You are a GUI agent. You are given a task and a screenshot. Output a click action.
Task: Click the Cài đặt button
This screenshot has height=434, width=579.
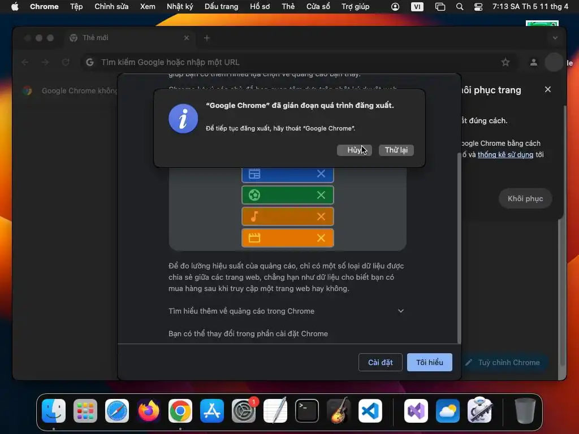coord(381,362)
